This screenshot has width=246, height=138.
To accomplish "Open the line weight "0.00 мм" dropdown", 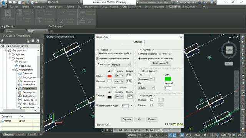I will [x=146, y=88].
